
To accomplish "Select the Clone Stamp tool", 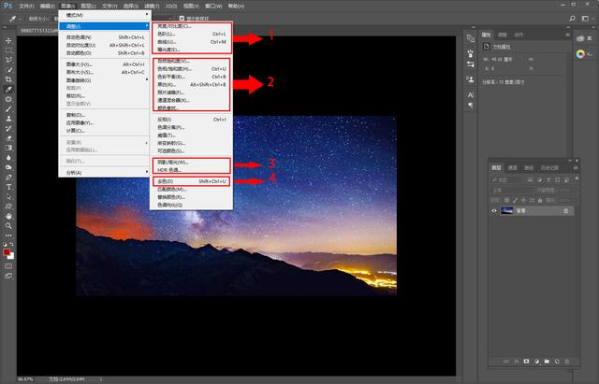I will pyautogui.click(x=8, y=119).
